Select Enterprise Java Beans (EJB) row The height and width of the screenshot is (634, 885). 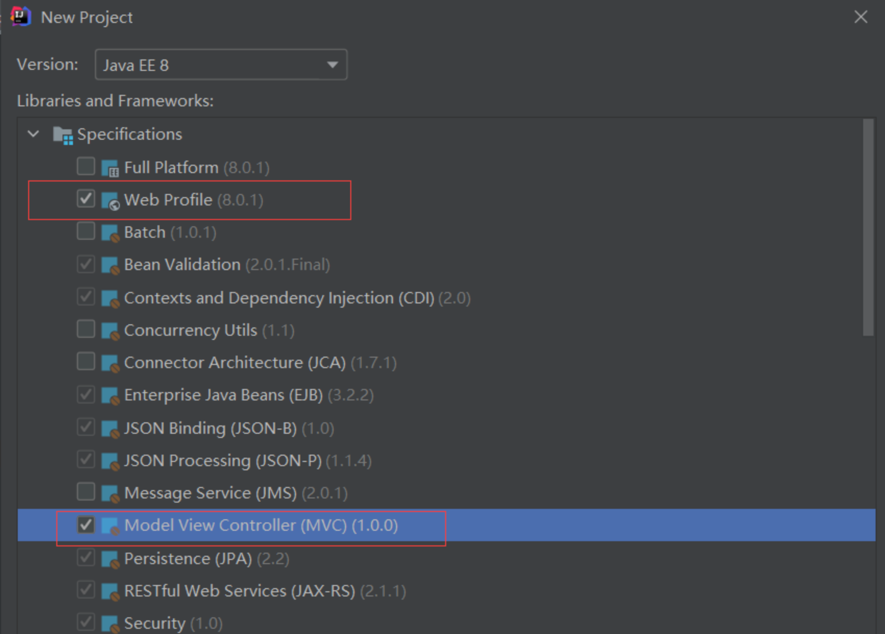(223, 395)
